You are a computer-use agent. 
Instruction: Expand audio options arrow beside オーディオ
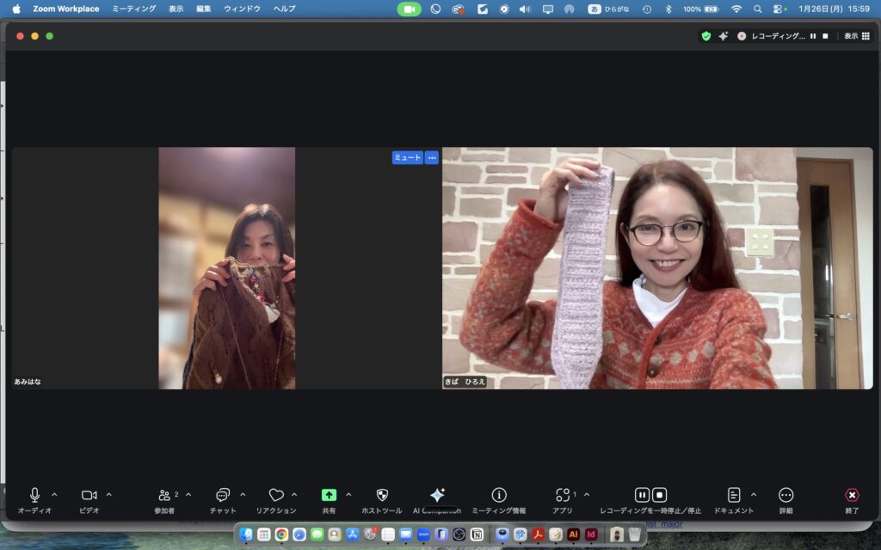[x=54, y=494]
